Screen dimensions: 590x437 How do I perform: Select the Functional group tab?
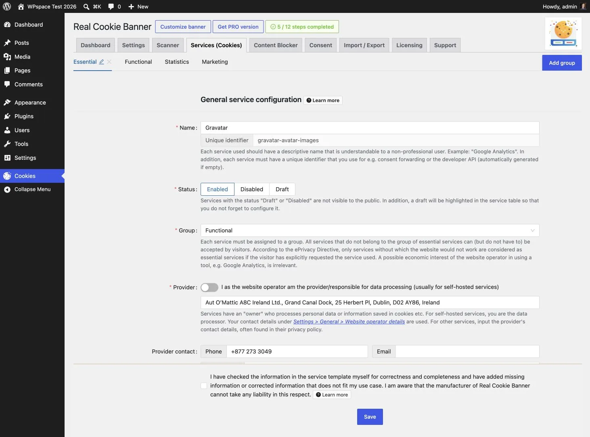138,62
